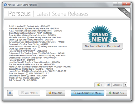Select Adams Venture 2 Solomons Secret
Image resolution: width=135 pixels, height=104 pixels.
coord(38,46)
